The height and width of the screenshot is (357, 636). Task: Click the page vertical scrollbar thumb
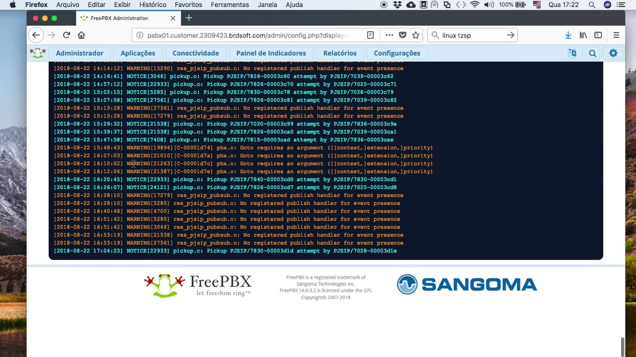(x=622, y=347)
